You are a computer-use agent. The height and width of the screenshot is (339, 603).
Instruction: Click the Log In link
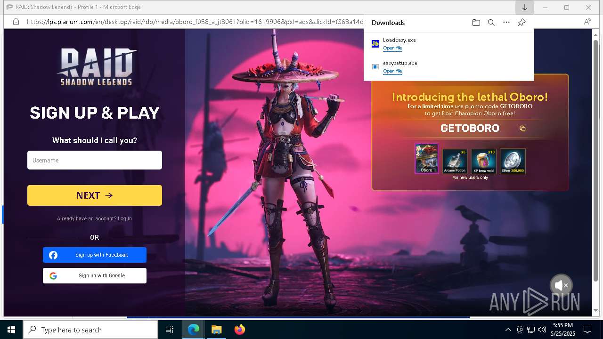pos(125,218)
